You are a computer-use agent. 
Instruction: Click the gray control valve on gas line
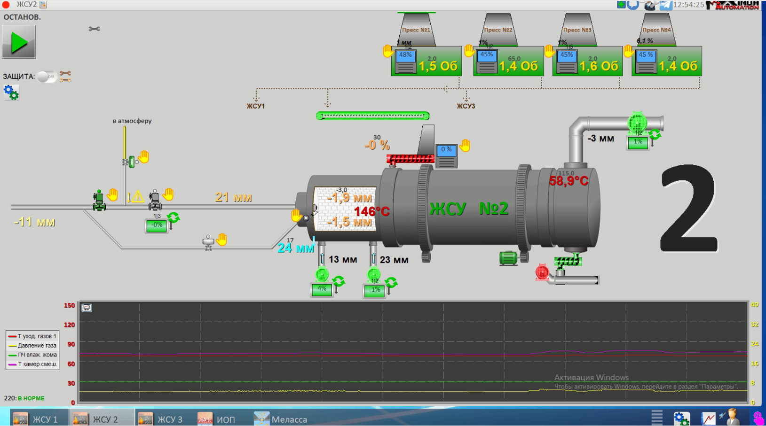[155, 201]
